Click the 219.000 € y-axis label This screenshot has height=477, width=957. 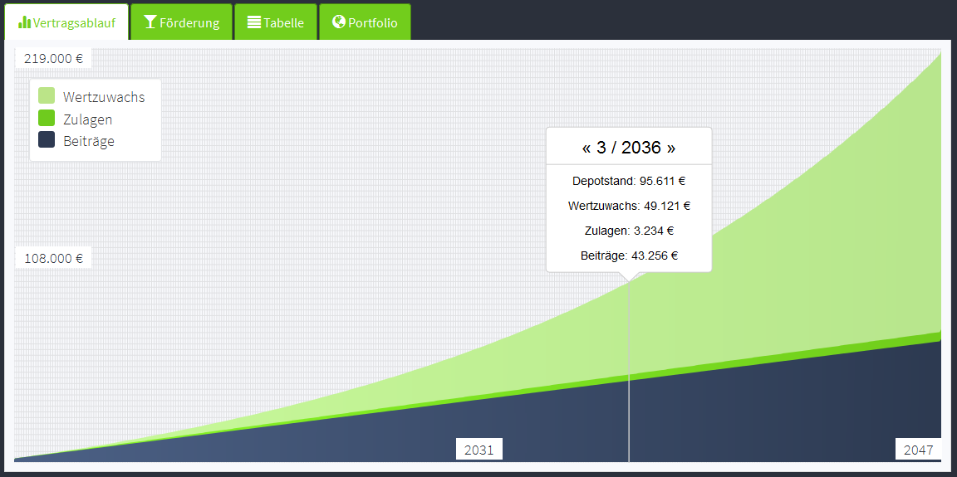point(53,58)
